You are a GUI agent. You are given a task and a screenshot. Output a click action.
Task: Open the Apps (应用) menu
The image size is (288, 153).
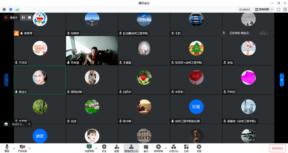click(x=186, y=148)
